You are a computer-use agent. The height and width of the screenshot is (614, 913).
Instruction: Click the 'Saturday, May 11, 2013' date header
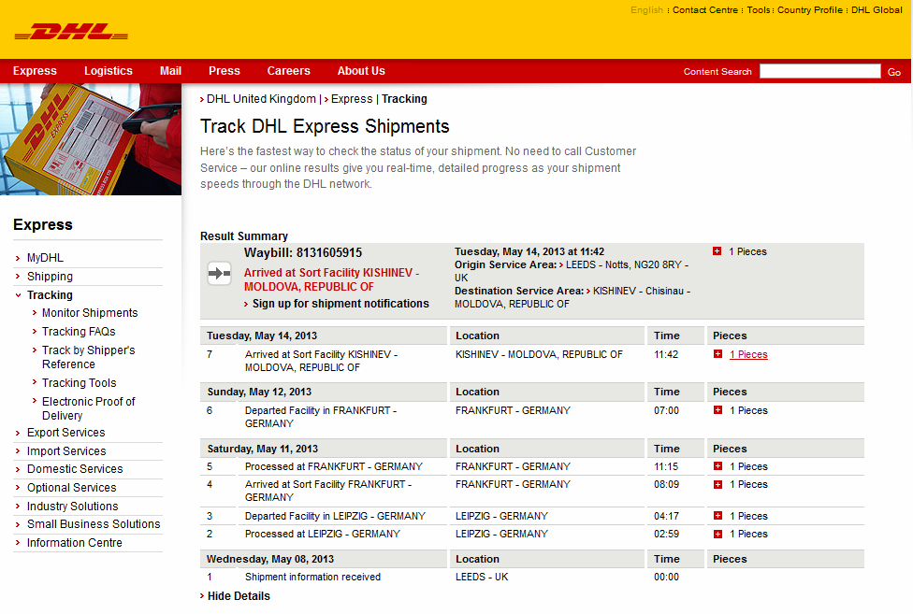pos(263,449)
